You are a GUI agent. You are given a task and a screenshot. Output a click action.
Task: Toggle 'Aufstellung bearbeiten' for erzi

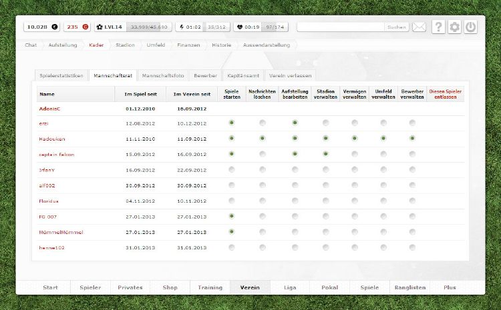pos(295,123)
